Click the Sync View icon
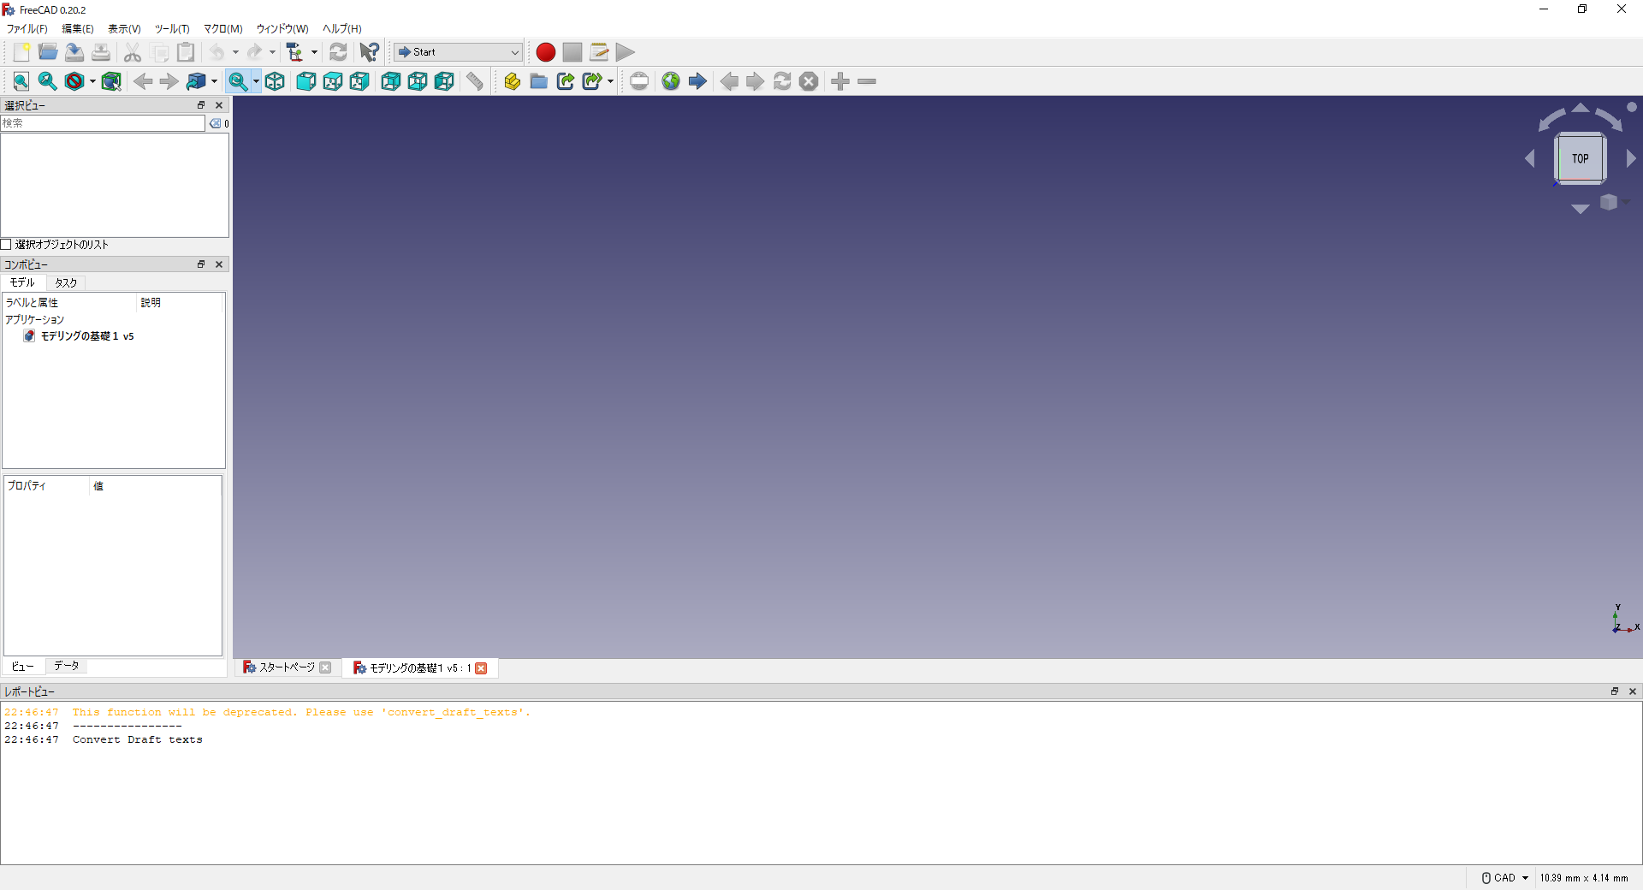Viewport: 1643px width, 890px height. tap(196, 81)
